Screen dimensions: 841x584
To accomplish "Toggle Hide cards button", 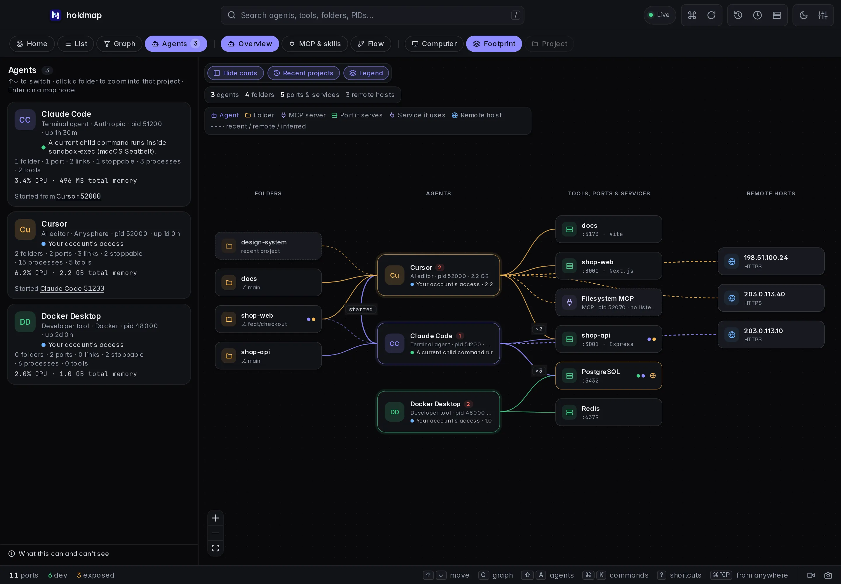I will pyautogui.click(x=235, y=73).
